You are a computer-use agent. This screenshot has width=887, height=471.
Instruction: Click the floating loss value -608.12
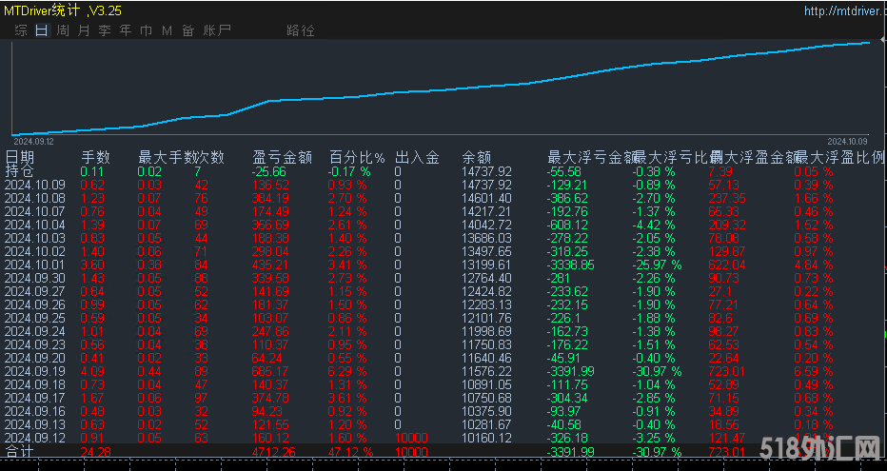[x=567, y=226]
